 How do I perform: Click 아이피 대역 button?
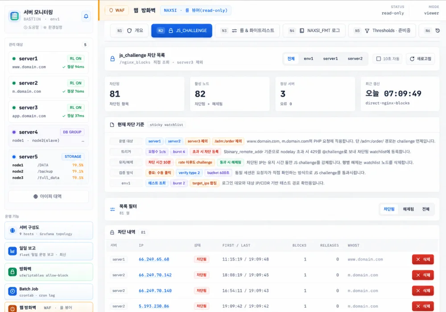[x=49, y=196]
